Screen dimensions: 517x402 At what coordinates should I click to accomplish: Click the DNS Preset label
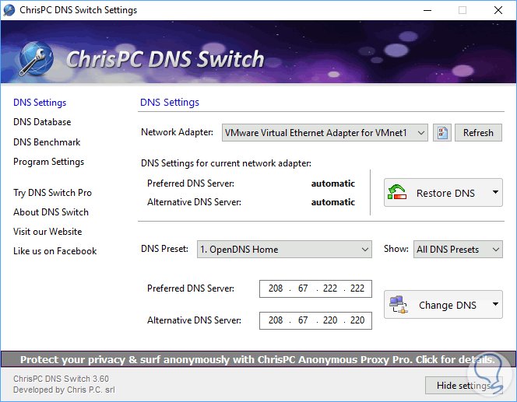(164, 249)
